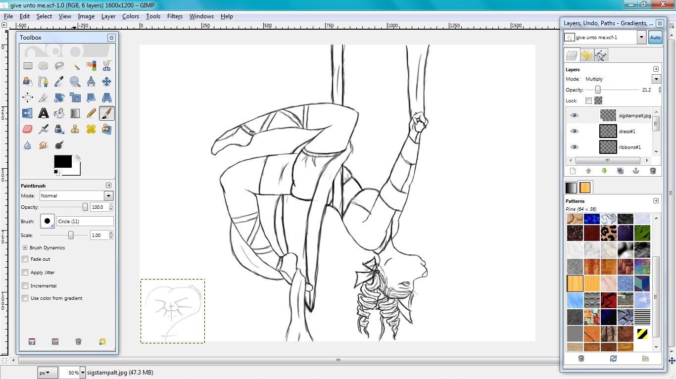The image size is (676, 379).
Task: Select the leopard print pattern thumbnail
Action: (608, 233)
